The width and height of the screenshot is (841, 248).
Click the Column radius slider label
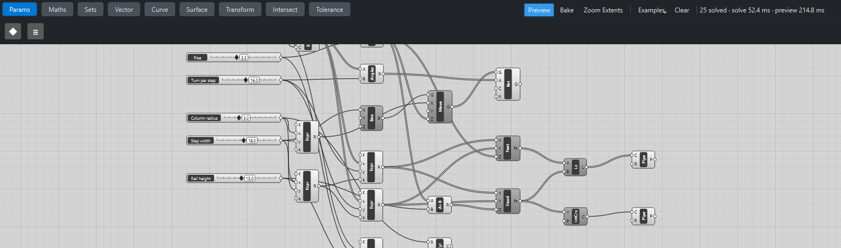(x=204, y=118)
